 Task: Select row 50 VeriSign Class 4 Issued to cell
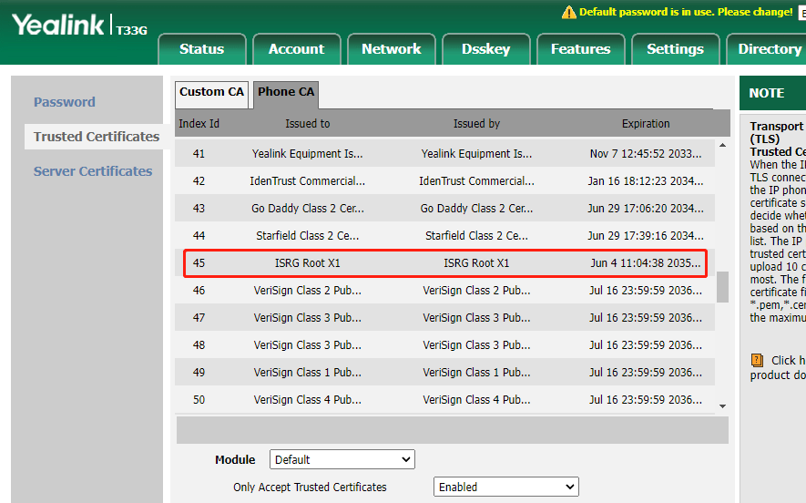tap(308, 399)
